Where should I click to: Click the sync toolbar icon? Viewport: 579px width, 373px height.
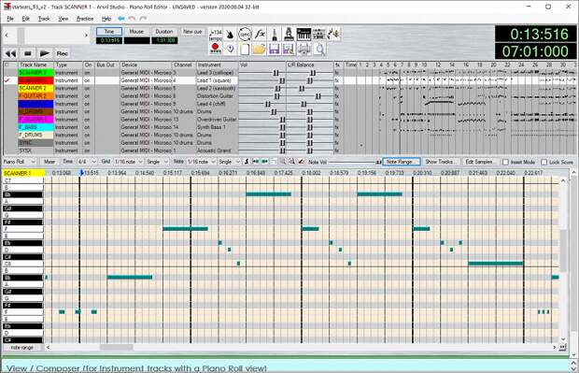pyautogui.click(x=245, y=35)
